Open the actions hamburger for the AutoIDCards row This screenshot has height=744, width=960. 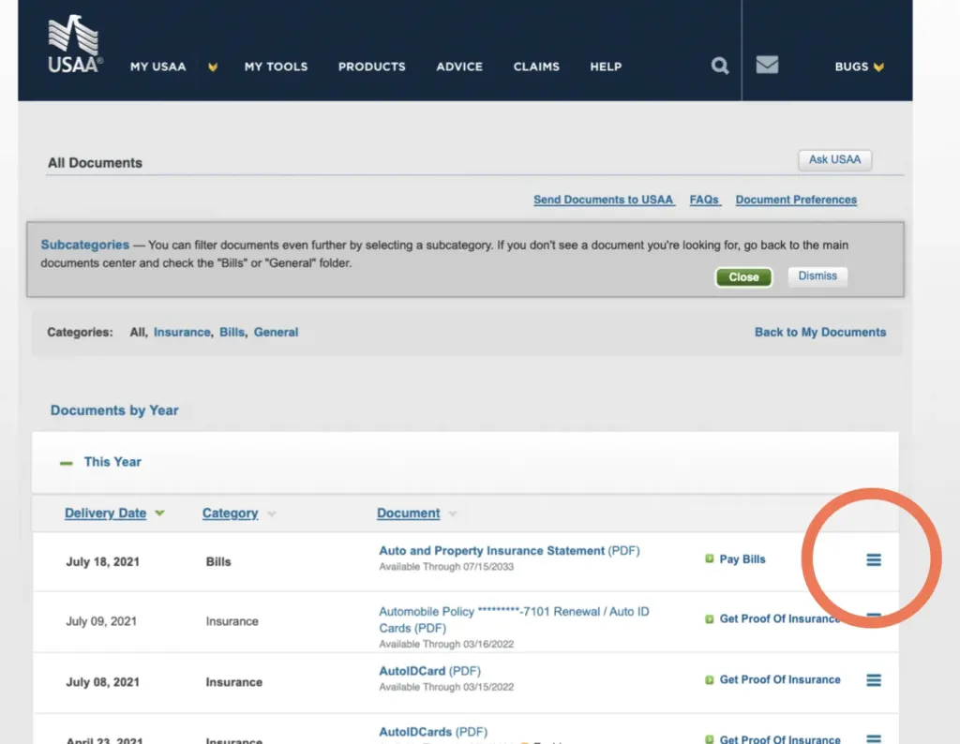tap(873, 739)
